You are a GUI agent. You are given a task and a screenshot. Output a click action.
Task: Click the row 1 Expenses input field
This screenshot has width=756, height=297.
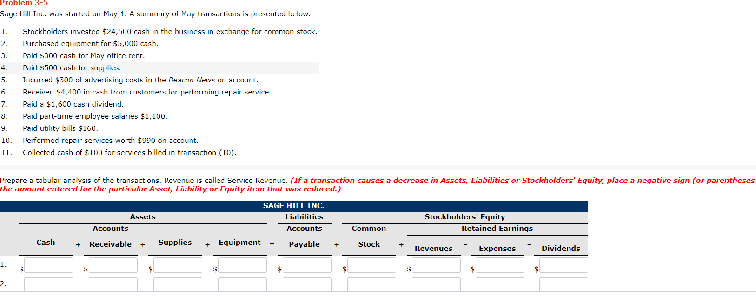point(500,265)
